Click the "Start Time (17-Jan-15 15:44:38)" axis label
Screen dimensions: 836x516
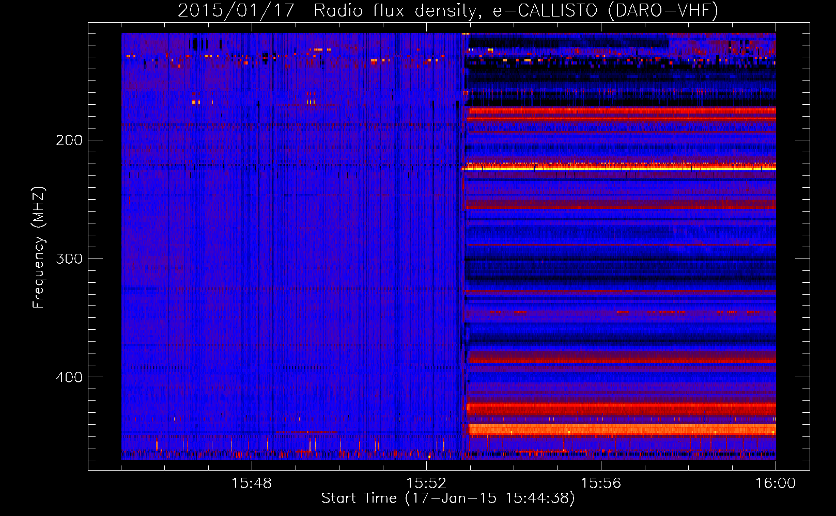[x=448, y=498]
